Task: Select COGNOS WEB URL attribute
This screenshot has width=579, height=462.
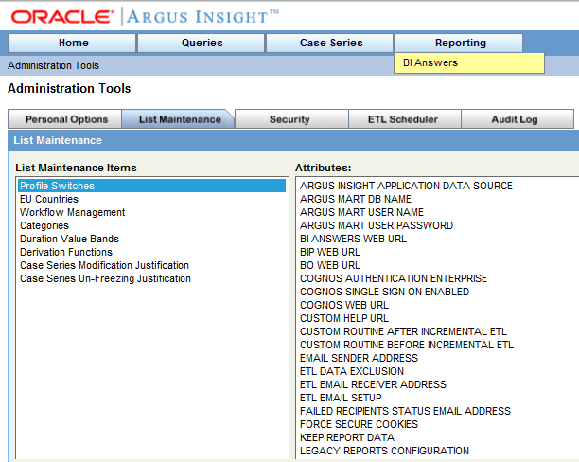Action: pos(344,305)
